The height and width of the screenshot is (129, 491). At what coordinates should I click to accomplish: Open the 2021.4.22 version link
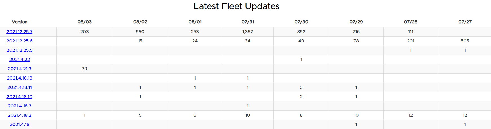click(19, 60)
